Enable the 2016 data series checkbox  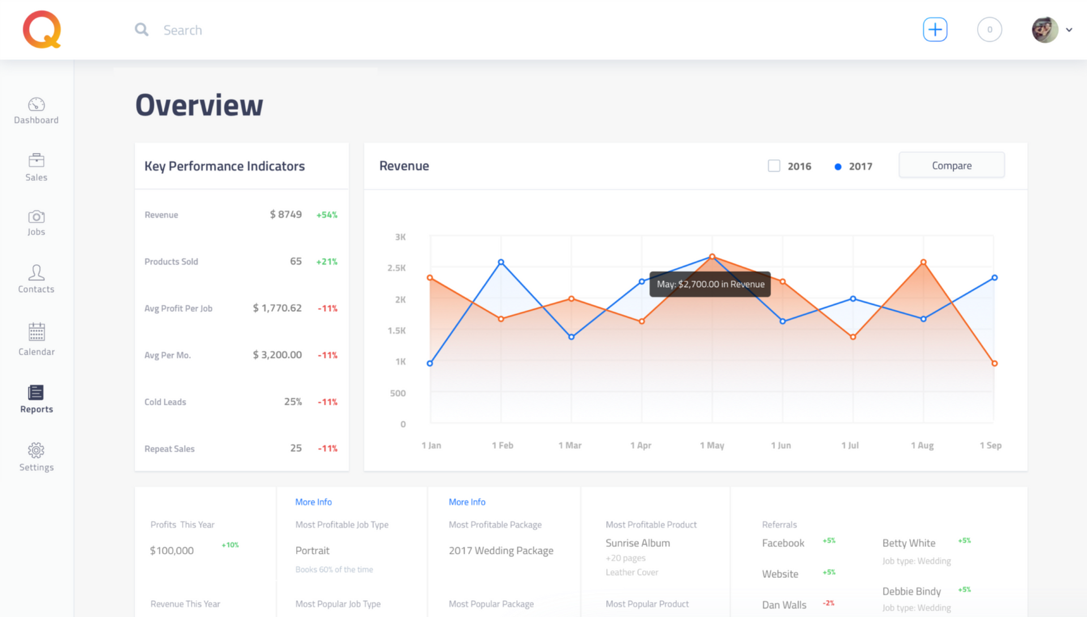tap(773, 165)
